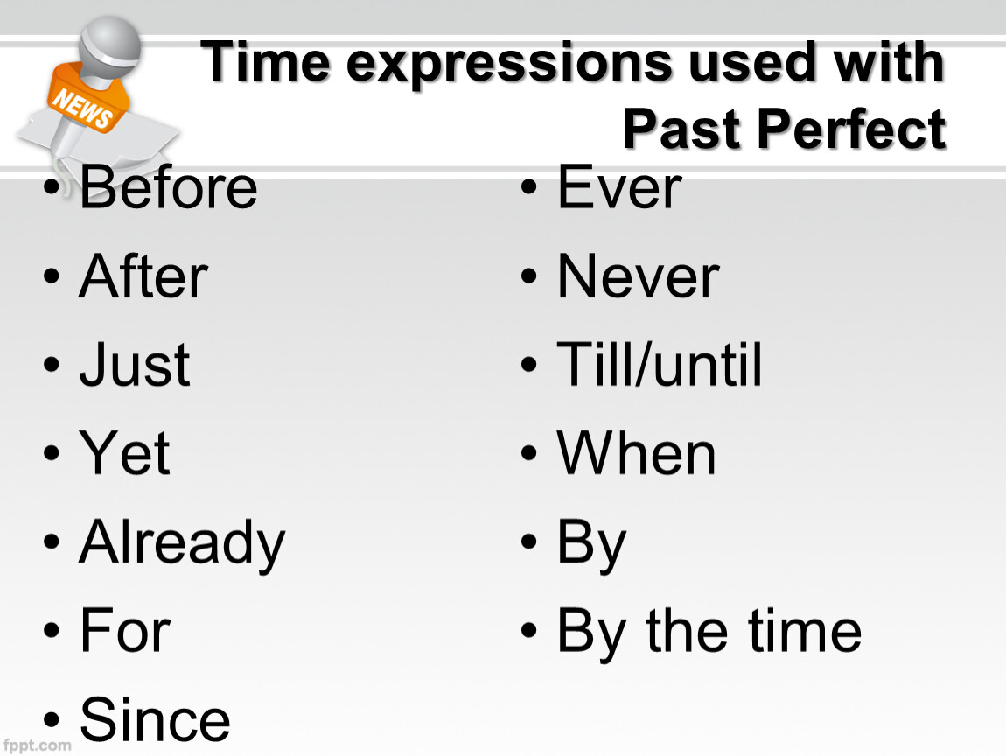The height and width of the screenshot is (756, 1006).
Task: Click the Past Perfect heading line
Action: point(784,129)
